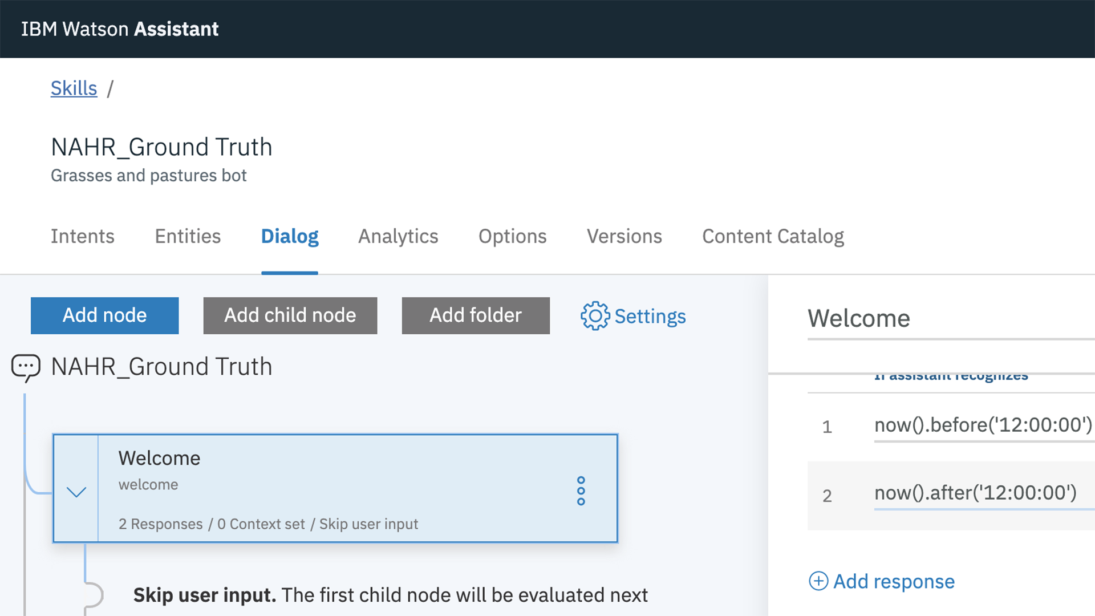Edit the Welcome node name field

pos(947,318)
